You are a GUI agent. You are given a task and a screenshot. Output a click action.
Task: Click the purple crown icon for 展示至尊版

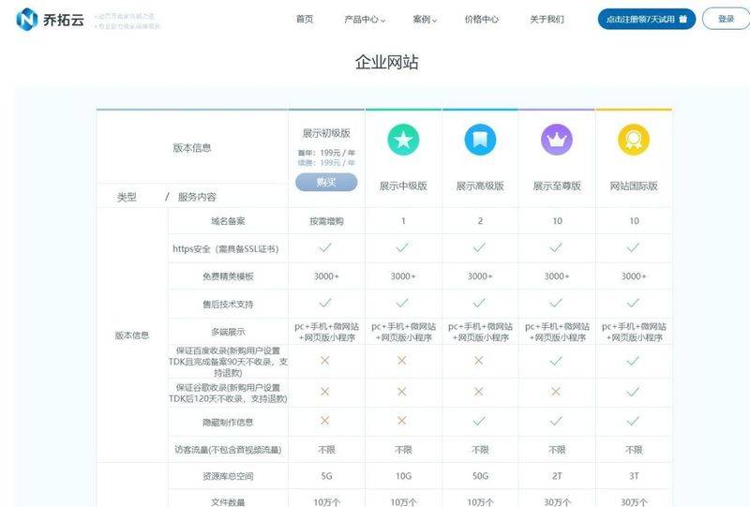pyautogui.click(x=557, y=140)
